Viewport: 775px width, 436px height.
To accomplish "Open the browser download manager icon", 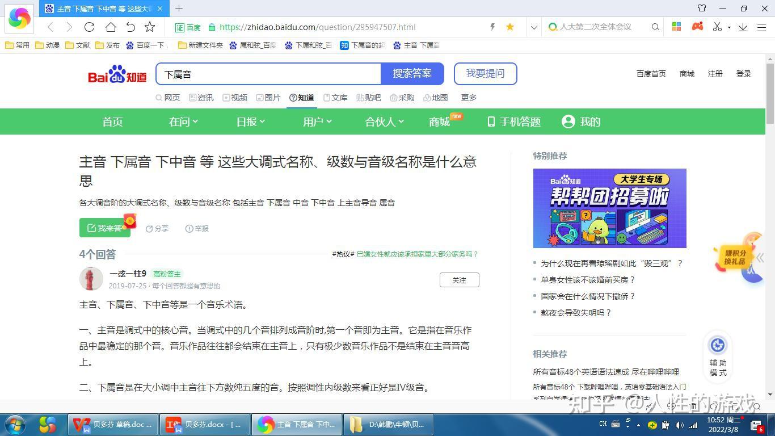I will (x=743, y=27).
